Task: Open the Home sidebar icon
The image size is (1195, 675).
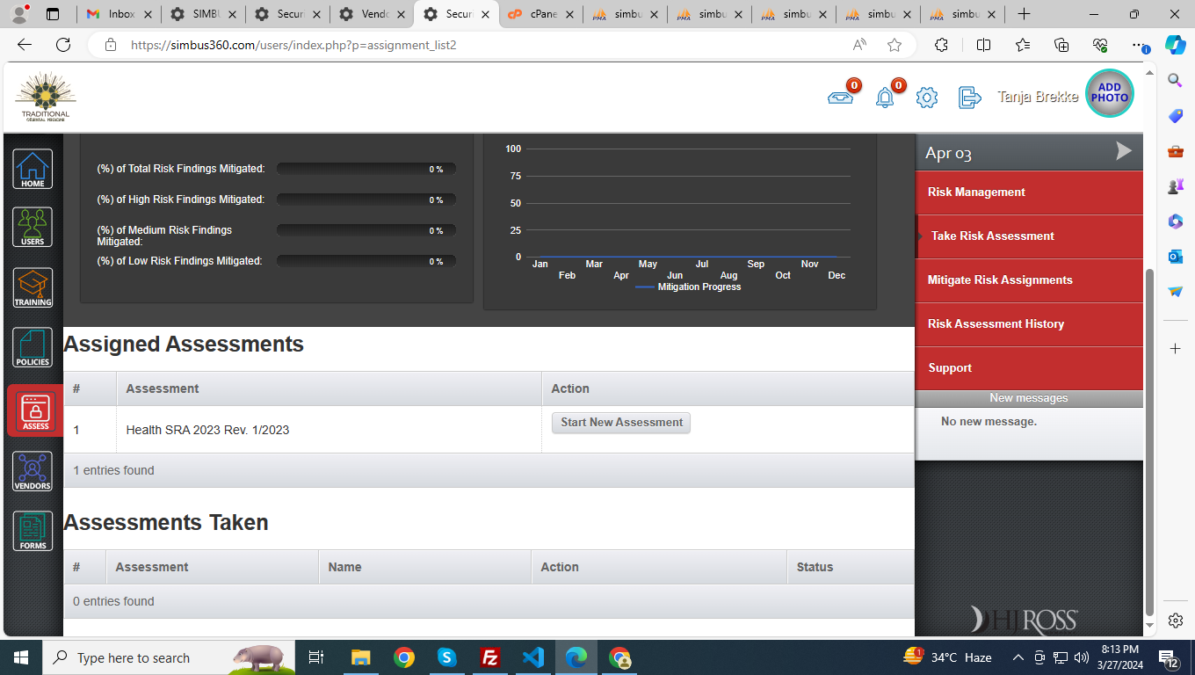Action: coord(33,169)
